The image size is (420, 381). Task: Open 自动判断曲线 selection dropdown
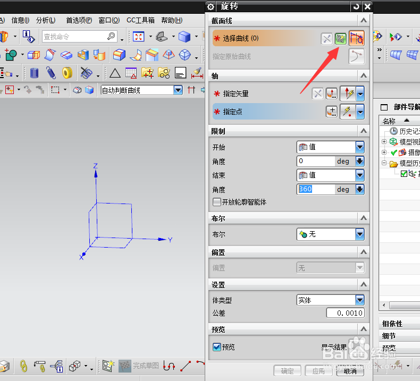tap(178, 90)
